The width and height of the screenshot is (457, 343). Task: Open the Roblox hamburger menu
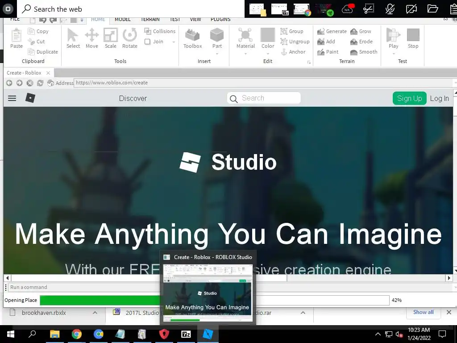pos(12,98)
